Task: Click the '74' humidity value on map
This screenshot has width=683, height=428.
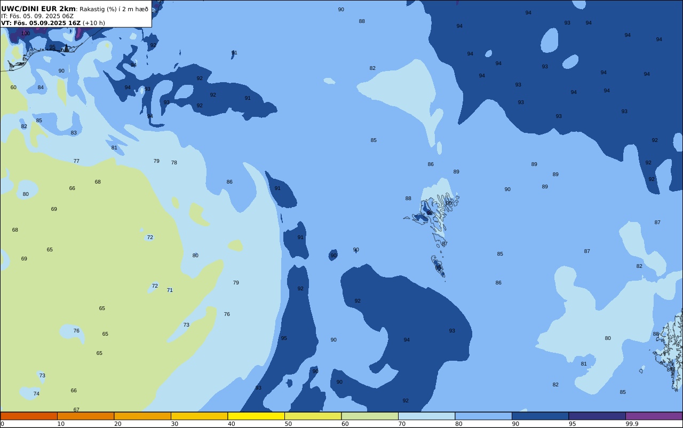Action: tap(36, 394)
